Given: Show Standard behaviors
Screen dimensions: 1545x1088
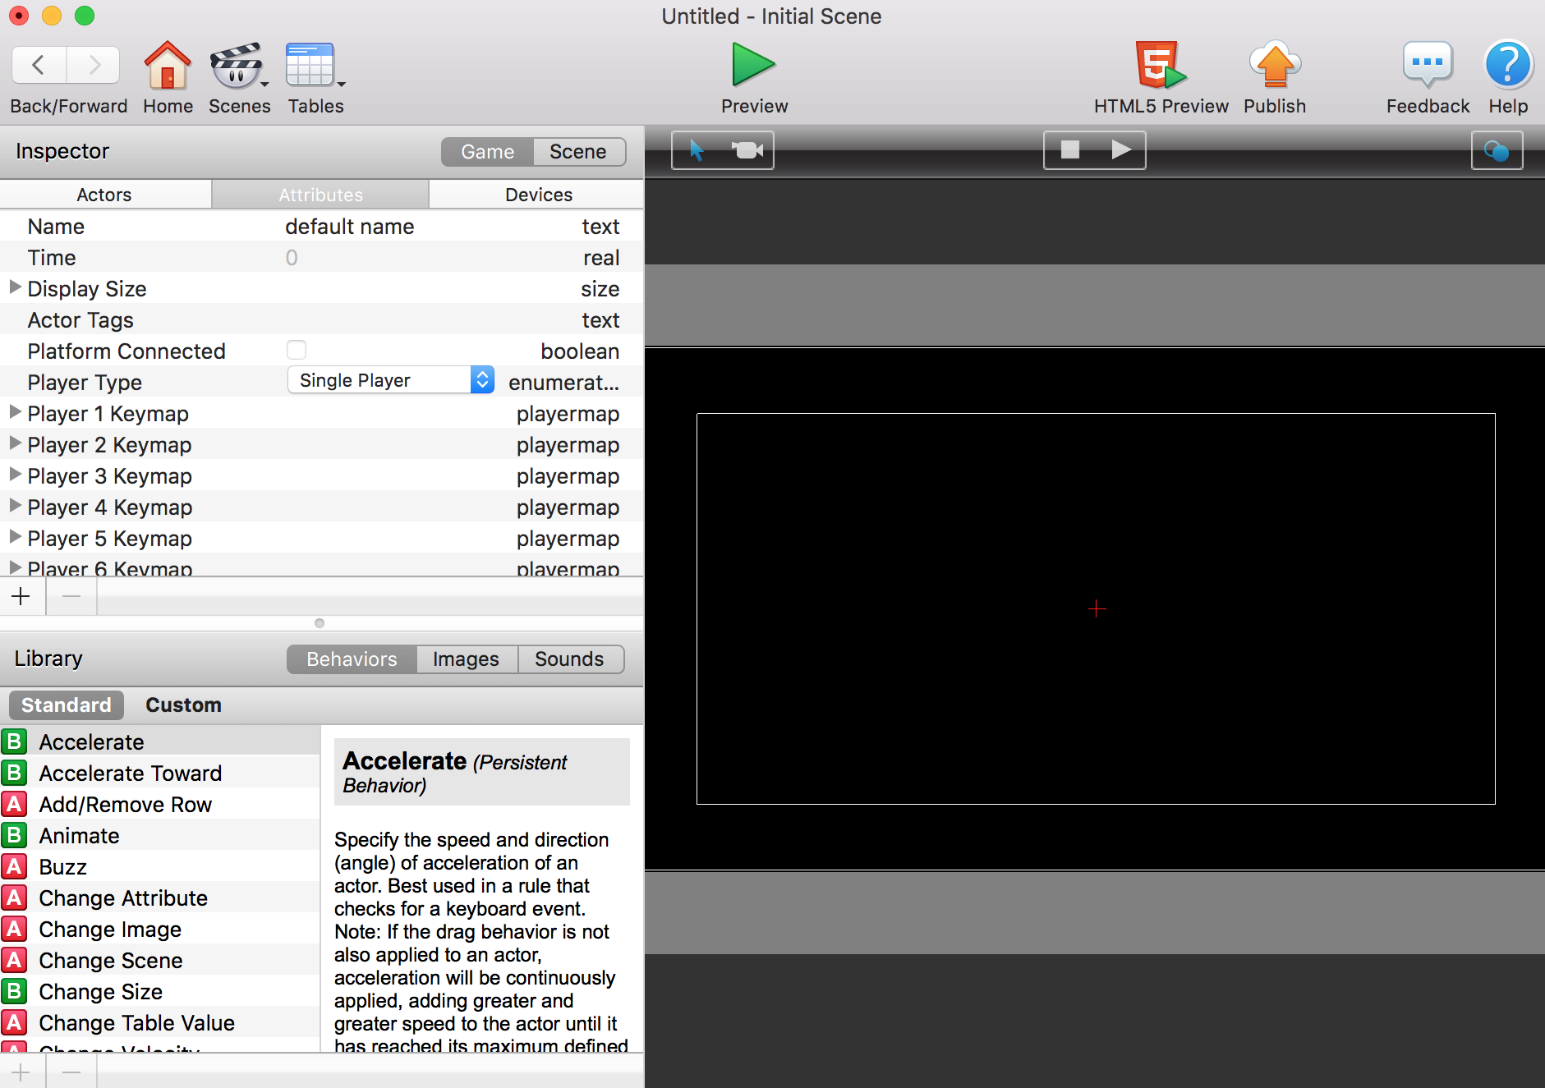Looking at the screenshot, I should click(66, 705).
